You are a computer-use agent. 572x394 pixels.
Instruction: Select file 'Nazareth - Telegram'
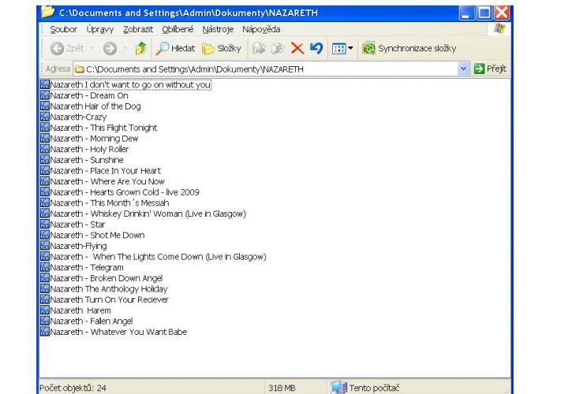[82, 268]
